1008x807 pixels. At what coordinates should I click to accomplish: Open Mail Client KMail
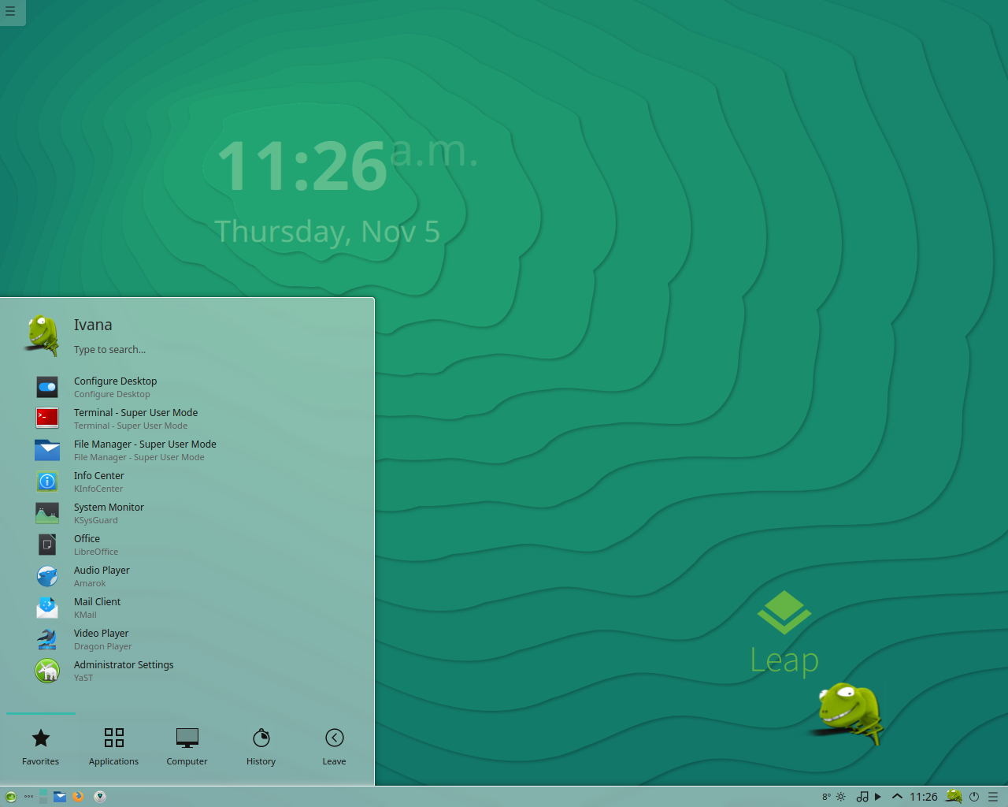click(187, 608)
